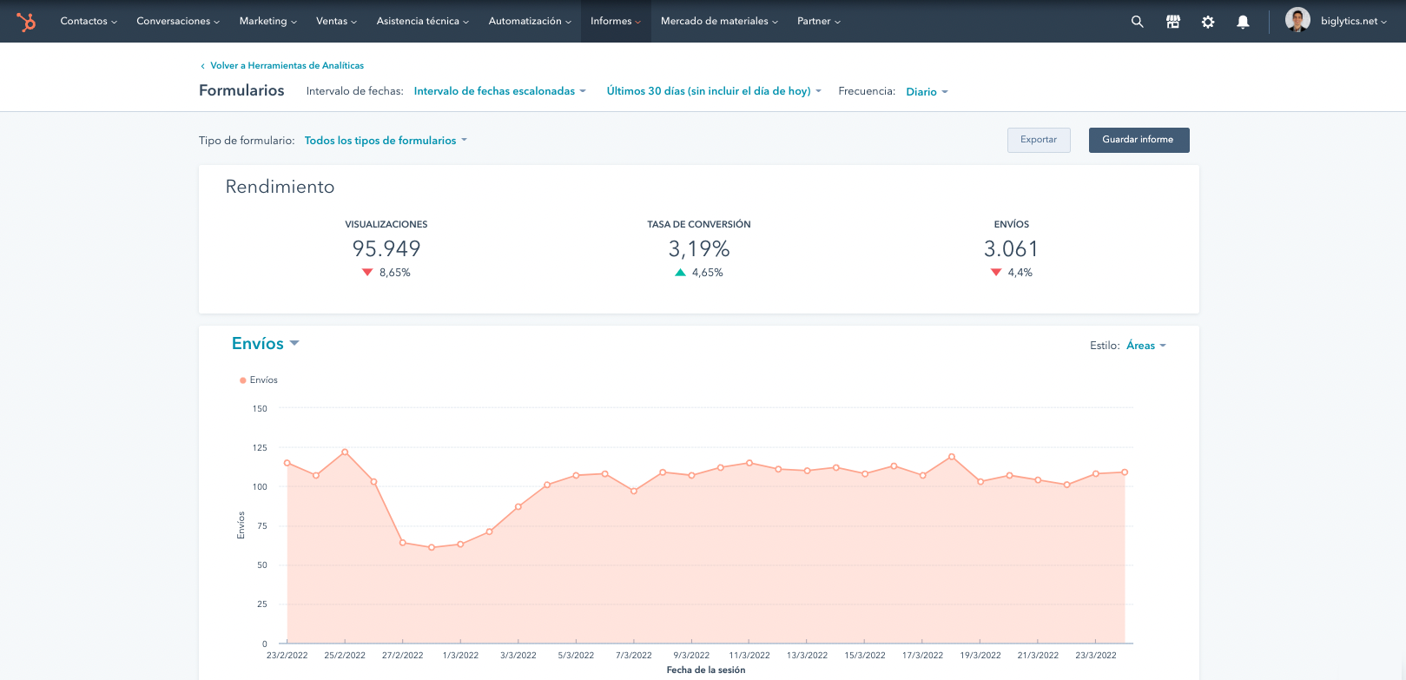Click the 1/3/2022 x-axis date label
The height and width of the screenshot is (680, 1406).
(460, 656)
